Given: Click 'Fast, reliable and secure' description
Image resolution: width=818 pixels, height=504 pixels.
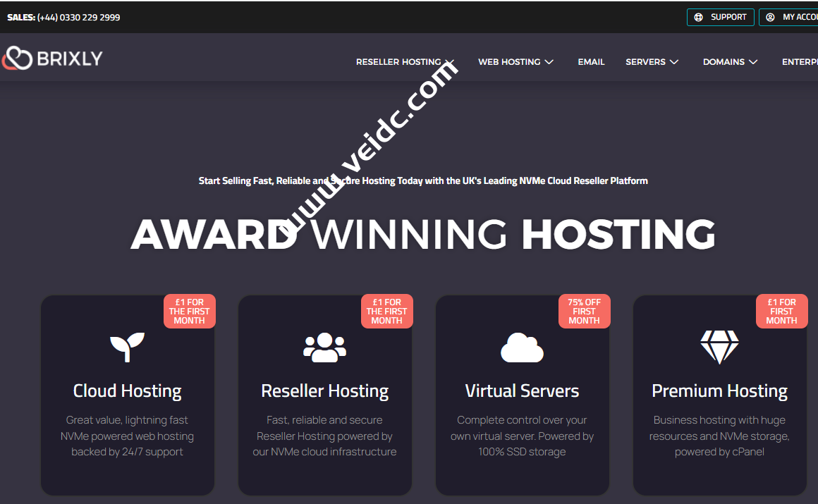Looking at the screenshot, I should pyautogui.click(x=324, y=436).
